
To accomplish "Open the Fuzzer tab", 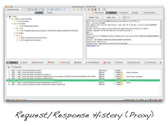I will [107, 63].
